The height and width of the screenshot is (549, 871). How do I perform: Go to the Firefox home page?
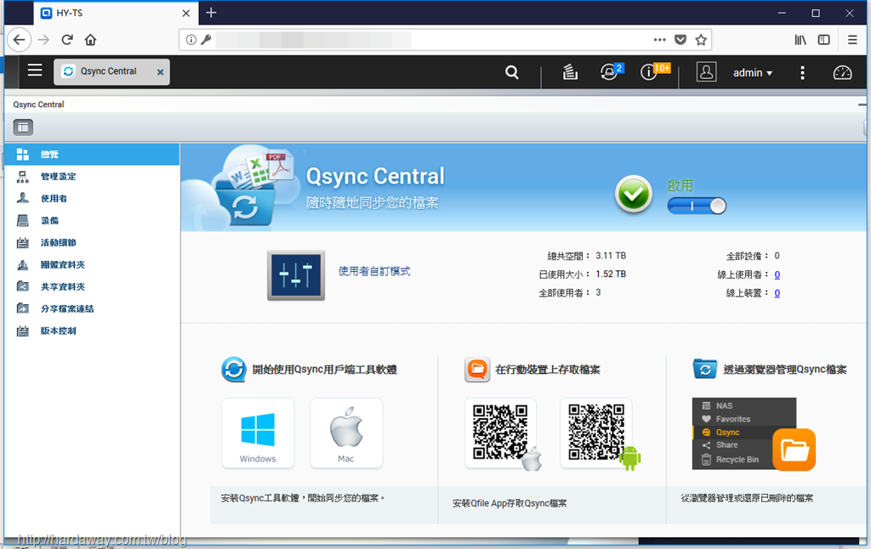[x=90, y=40]
